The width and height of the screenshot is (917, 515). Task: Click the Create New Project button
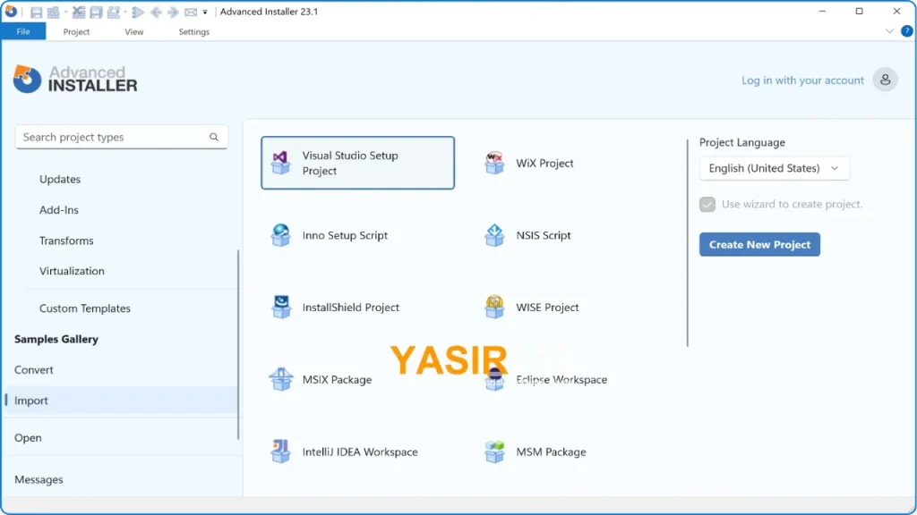[759, 245]
